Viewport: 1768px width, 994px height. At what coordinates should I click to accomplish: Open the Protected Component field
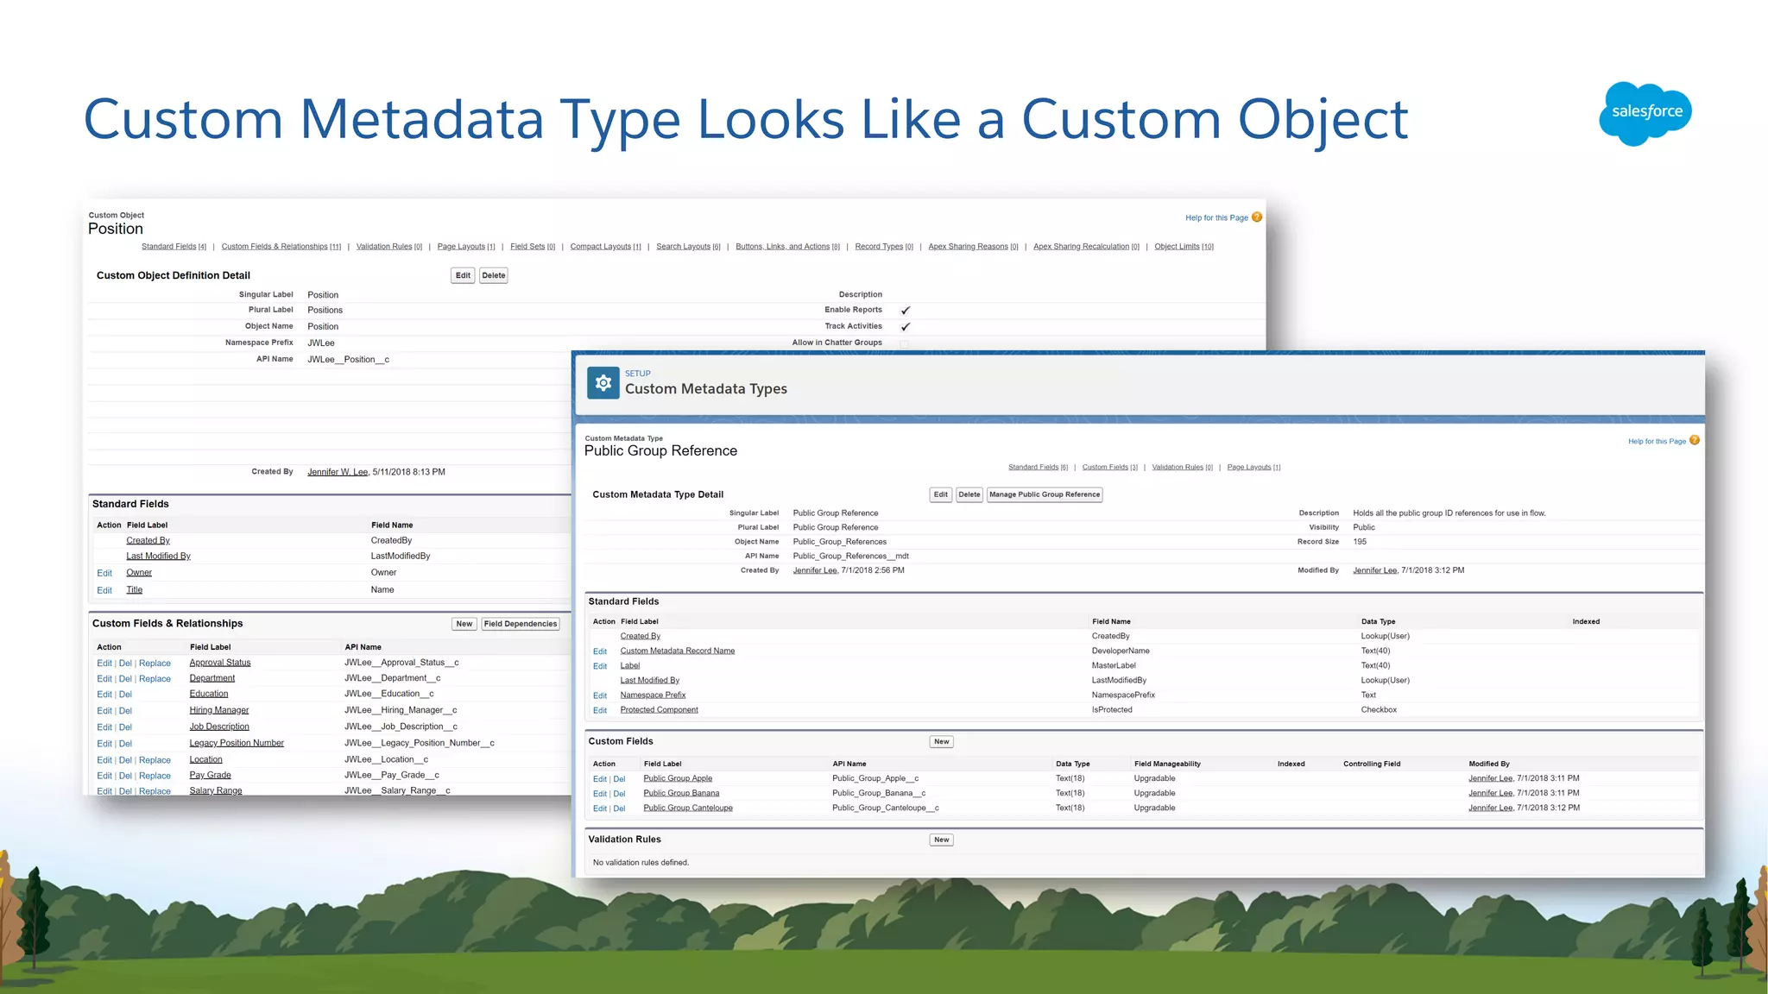(x=659, y=709)
